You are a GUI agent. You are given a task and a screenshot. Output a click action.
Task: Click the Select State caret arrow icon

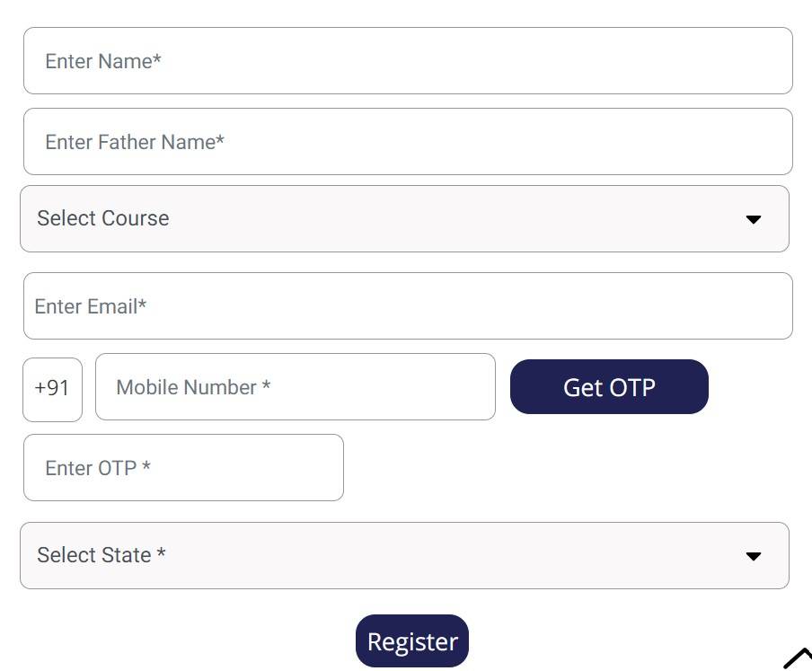(x=754, y=556)
